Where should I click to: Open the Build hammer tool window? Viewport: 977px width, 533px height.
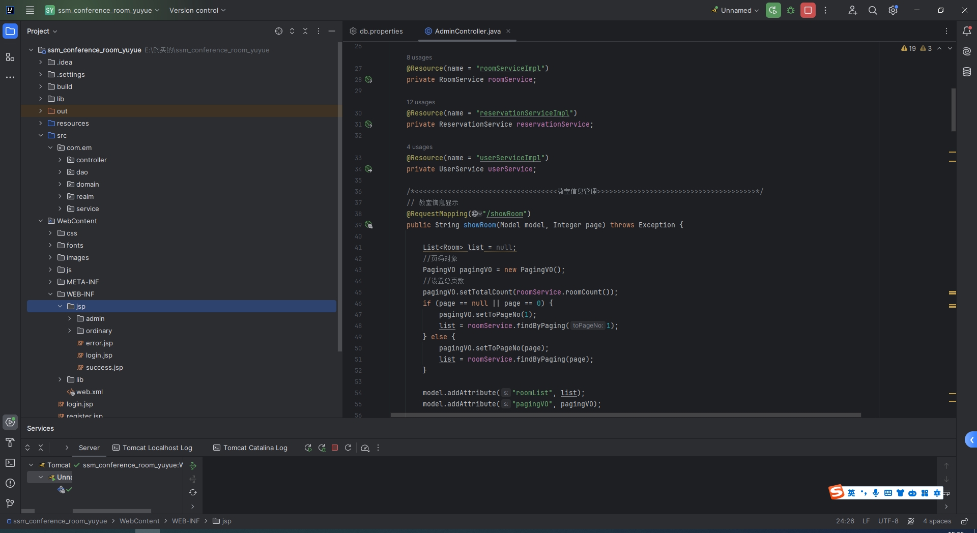click(10, 442)
